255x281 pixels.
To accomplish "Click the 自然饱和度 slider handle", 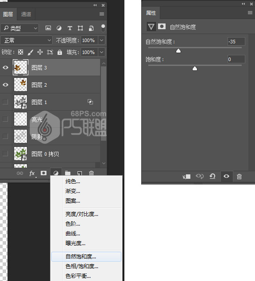I will point(178,51).
